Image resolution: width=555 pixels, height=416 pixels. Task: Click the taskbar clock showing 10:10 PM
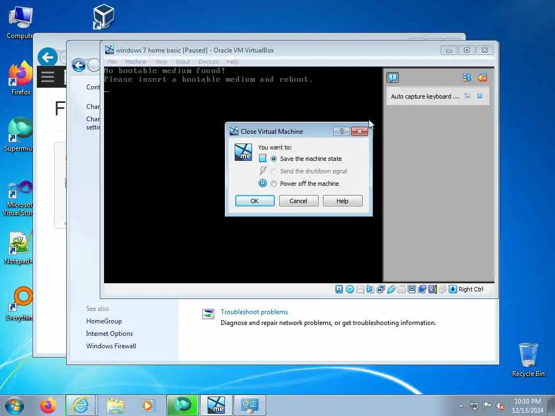tap(527, 406)
